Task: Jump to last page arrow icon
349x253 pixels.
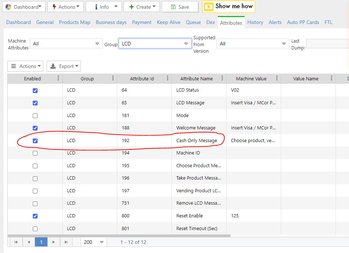Action: (66, 242)
